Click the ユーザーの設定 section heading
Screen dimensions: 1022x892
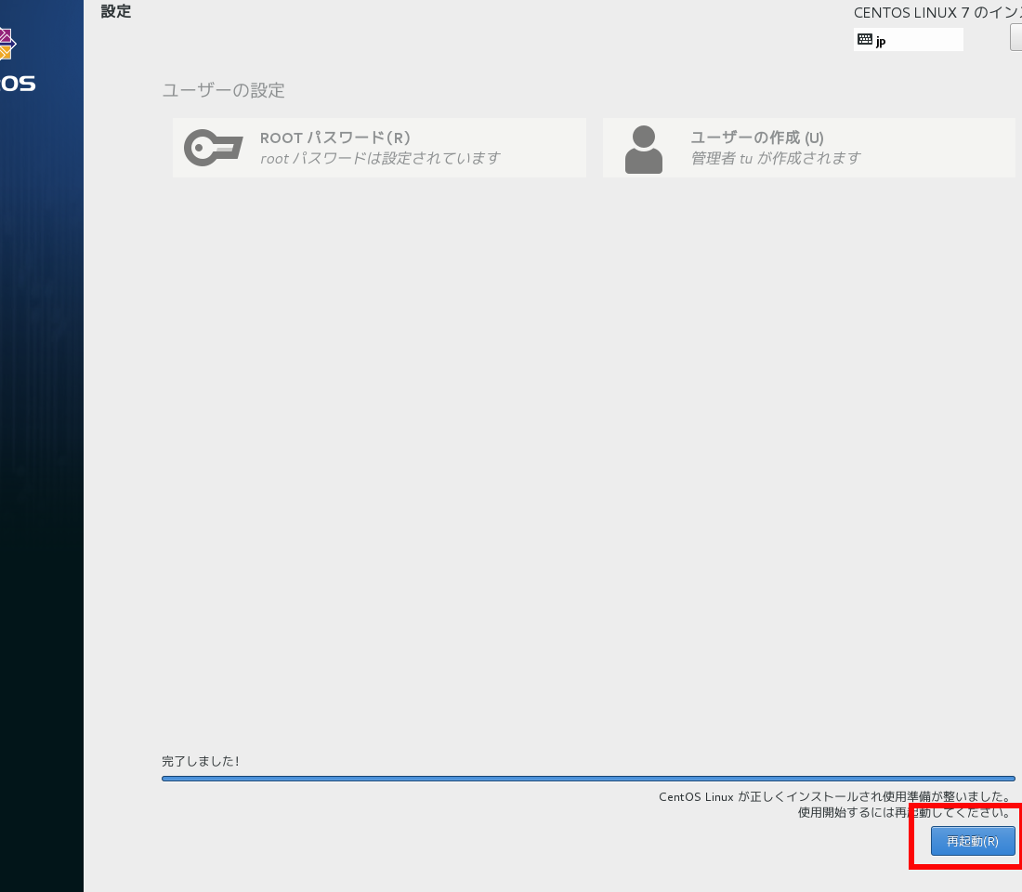(x=223, y=90)
